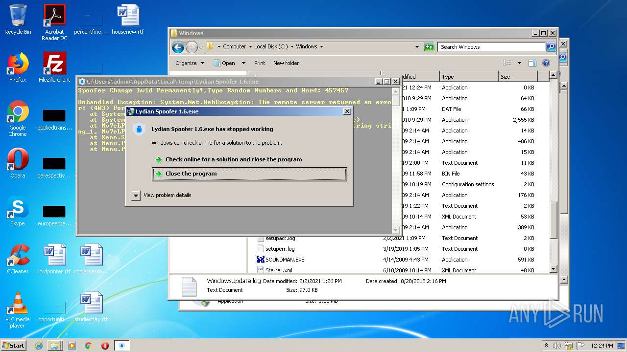Open housenew.rtf desktop file

pyautogui.click(x=128, y=20)
